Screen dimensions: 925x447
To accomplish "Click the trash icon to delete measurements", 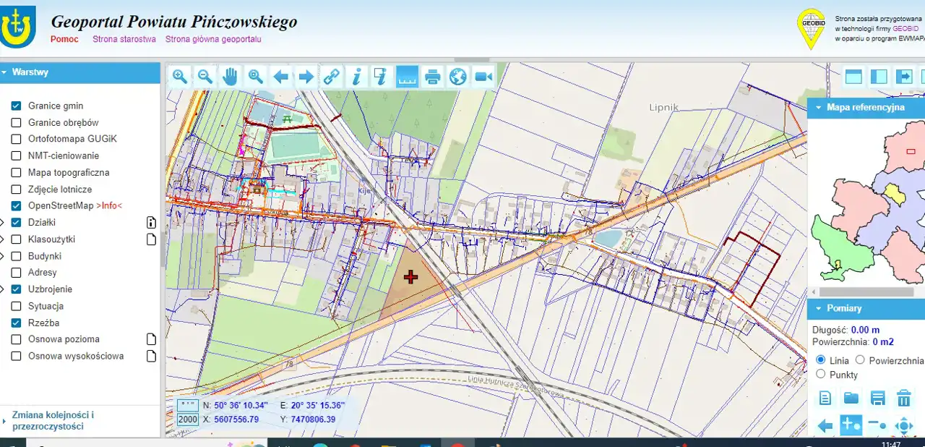I will click(x=903, y=398).
